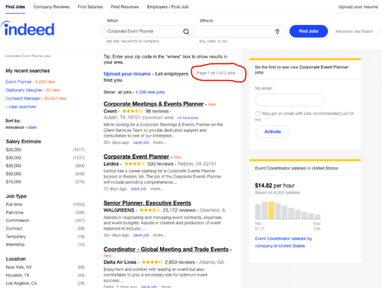This screenshot has width=382, height=288.
Task: Filter by $70,000 salary estimate
Action: [14, 182]
